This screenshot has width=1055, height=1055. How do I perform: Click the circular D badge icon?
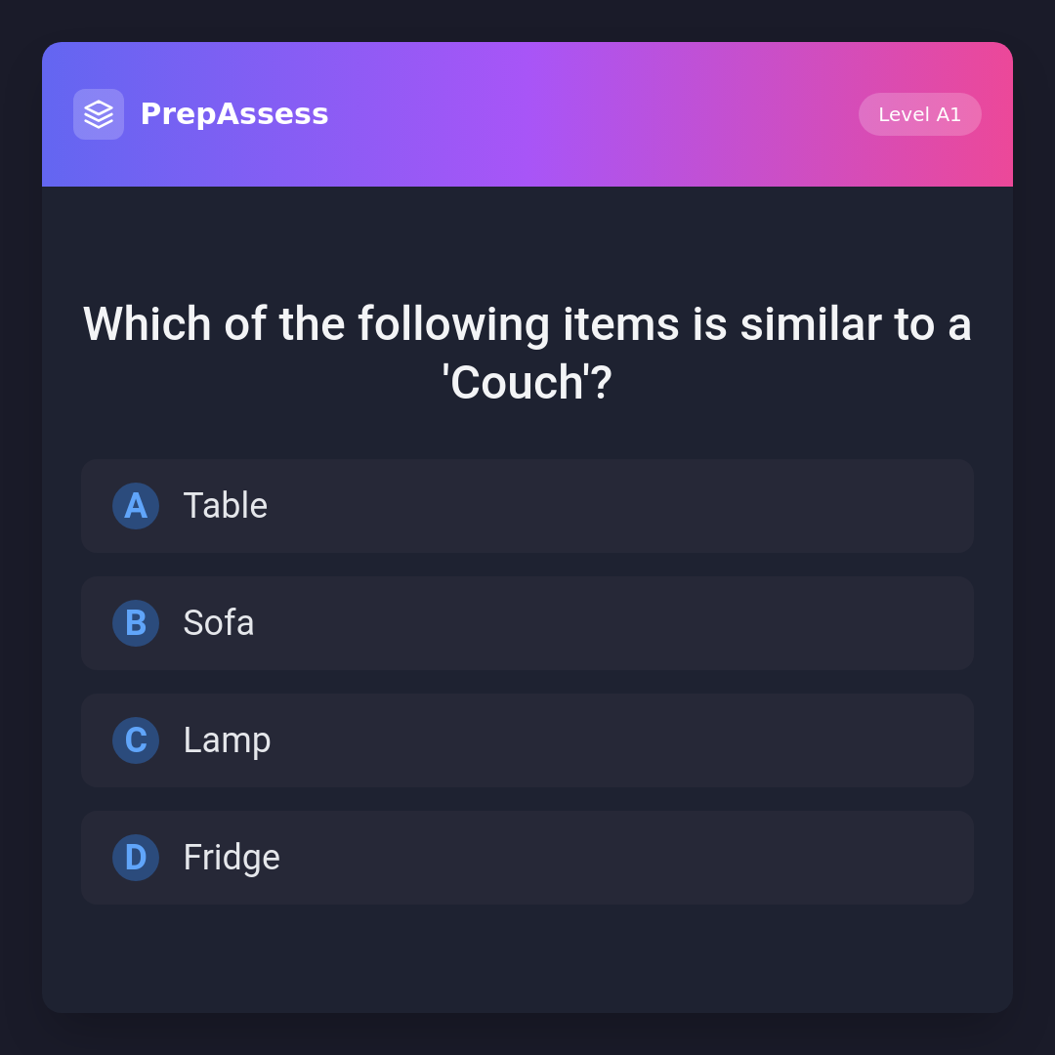point(136,858)
